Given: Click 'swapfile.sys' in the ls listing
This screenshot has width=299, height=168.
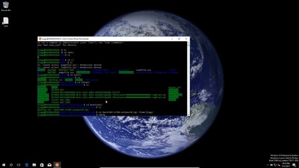Looking at the screenshot, I should click(143, 70).
